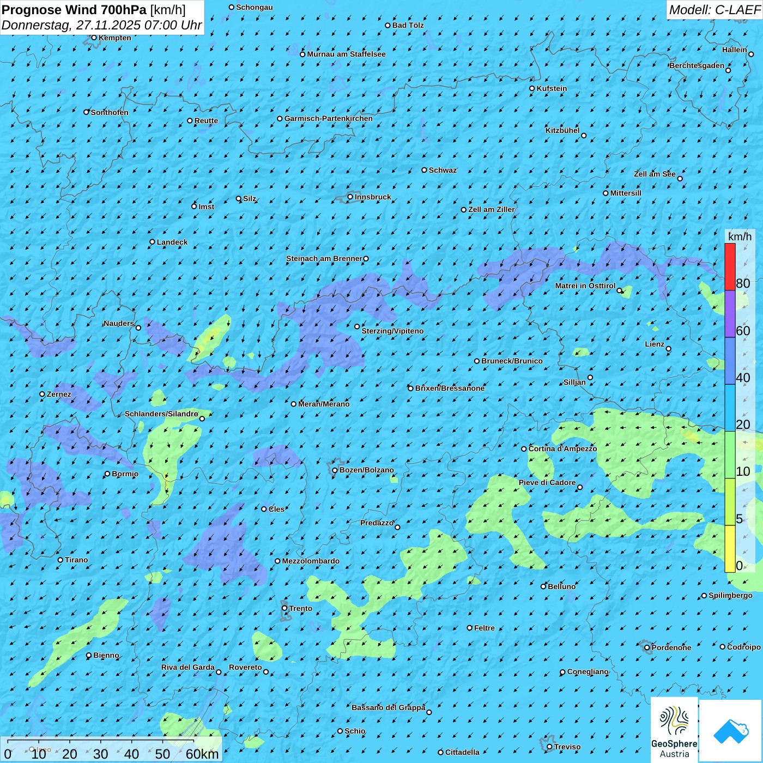This screenshot has height=763, width=763.
Task: Click the 'Nauders' label
Action: tap(118, 323)
